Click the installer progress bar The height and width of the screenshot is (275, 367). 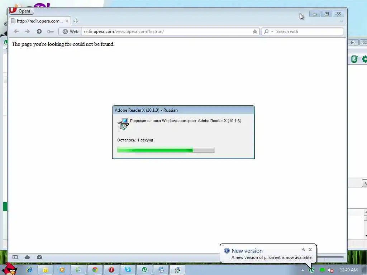[x=166, y=150]
